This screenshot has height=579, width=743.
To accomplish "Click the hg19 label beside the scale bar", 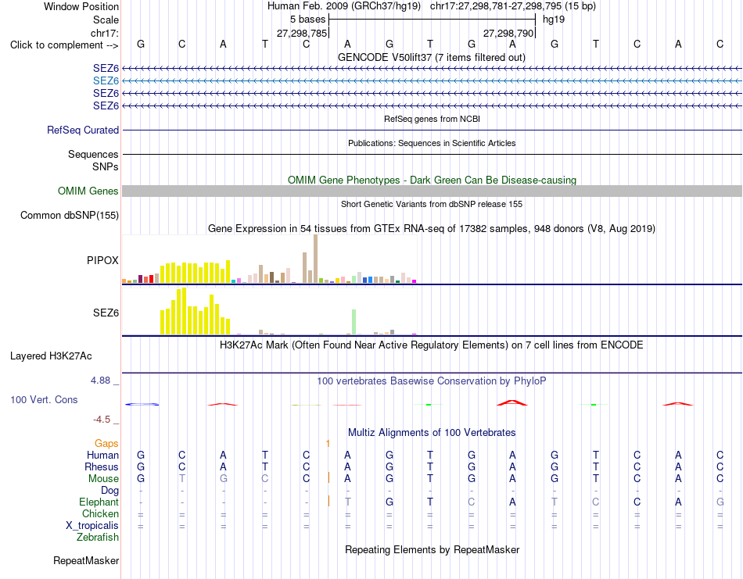I will 554,20.
